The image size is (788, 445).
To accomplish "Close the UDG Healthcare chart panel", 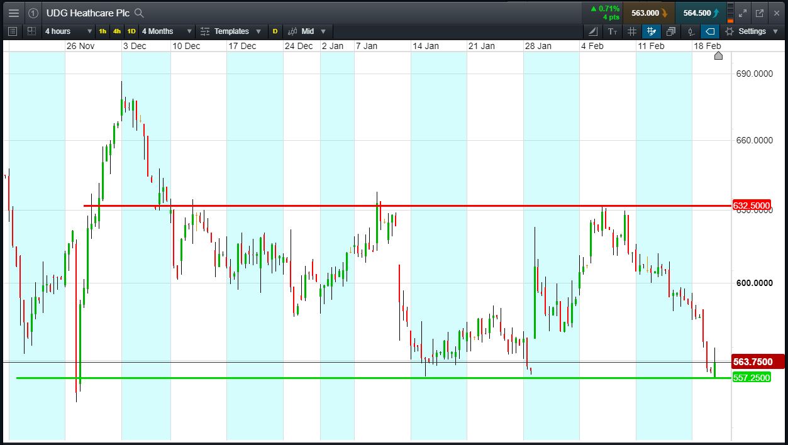I will (x=777, y=13).
